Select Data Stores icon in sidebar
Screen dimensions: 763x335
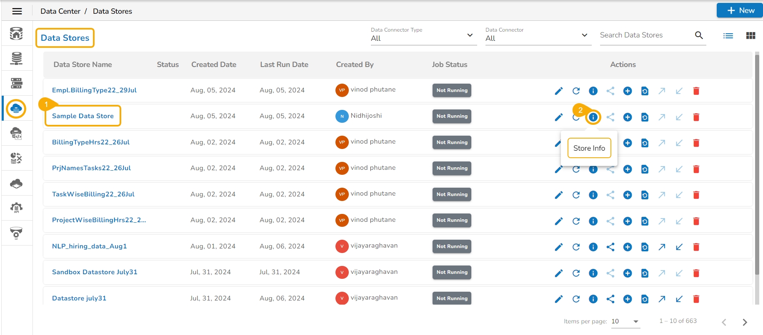16,109
